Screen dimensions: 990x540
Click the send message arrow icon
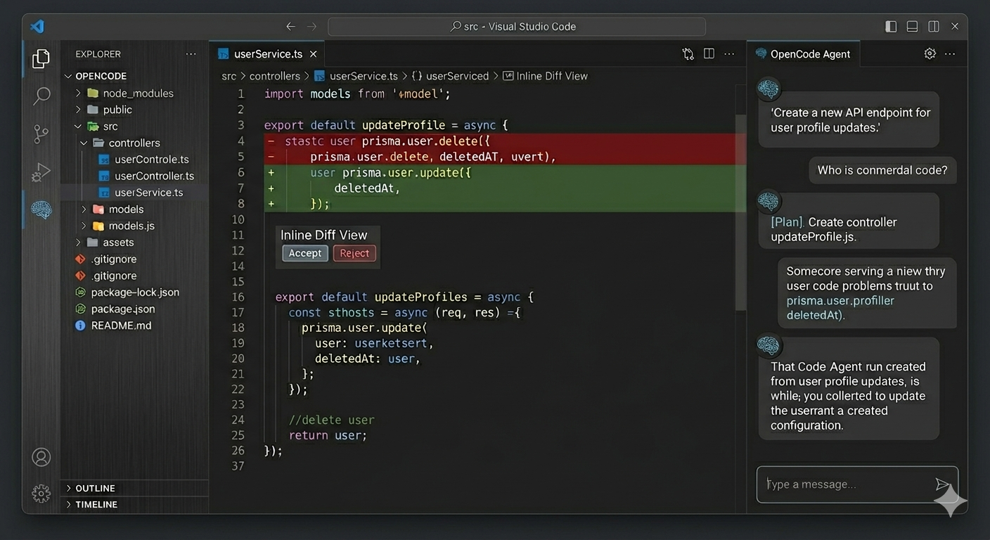(943, 484)
